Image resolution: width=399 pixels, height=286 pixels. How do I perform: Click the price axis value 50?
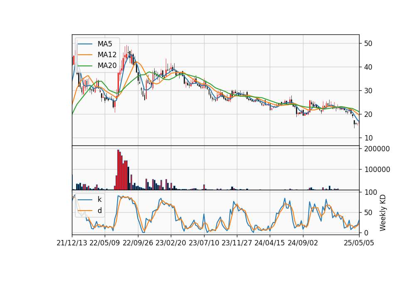point(368,44)
